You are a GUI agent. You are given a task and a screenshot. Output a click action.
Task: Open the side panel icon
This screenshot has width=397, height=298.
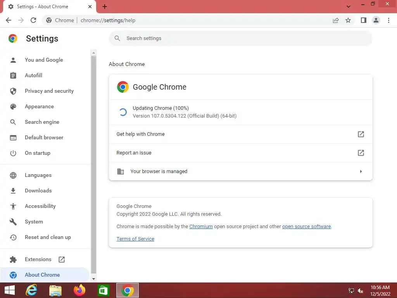[364, 20]
